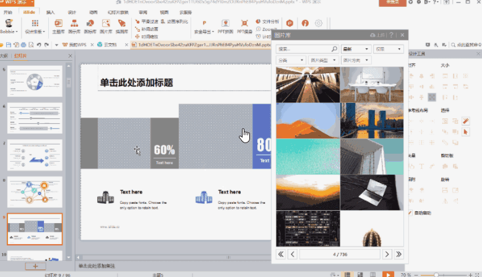The height and width of the screenshot is (277, 482).
Task: Click the zoom out minus button
Action: [416, 275]
